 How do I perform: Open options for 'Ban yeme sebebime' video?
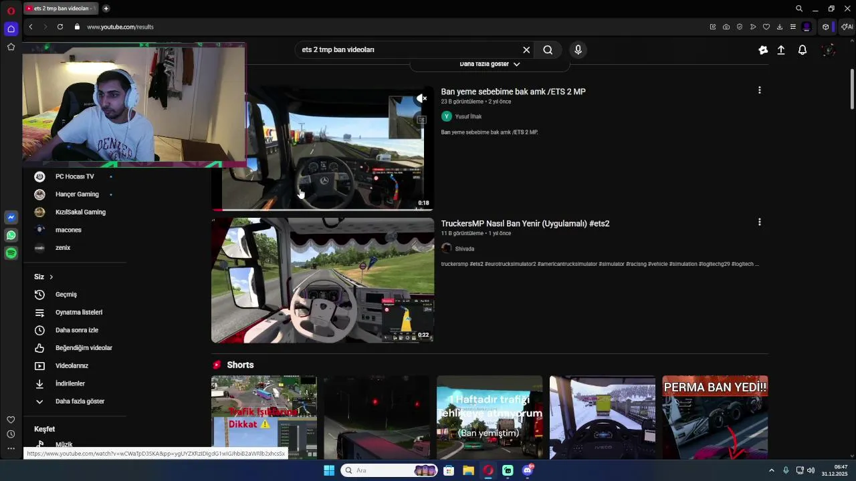[759, 90]
